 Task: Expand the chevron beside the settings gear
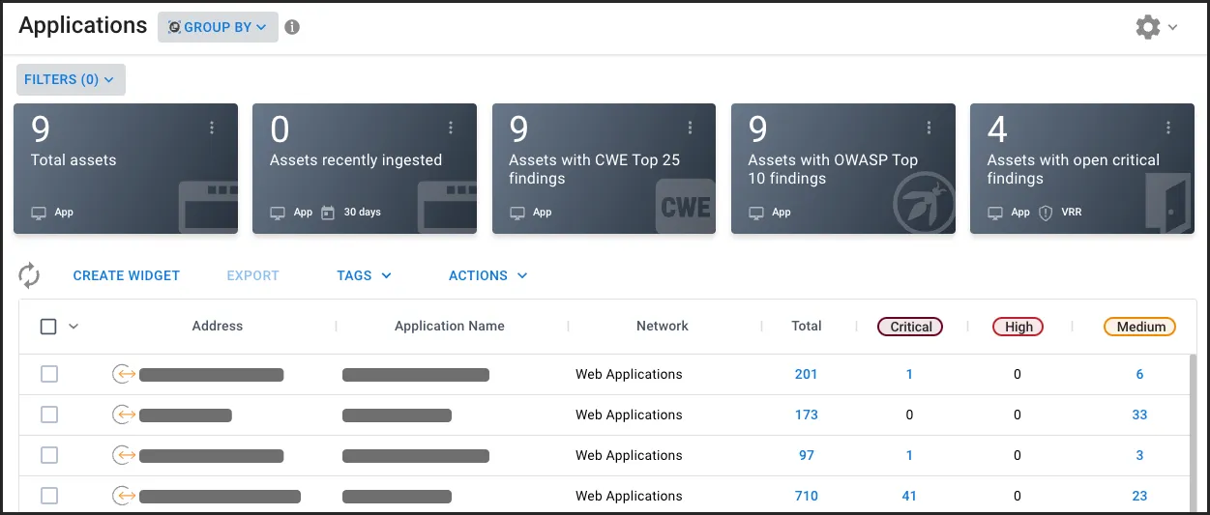tap(1173, 27)
